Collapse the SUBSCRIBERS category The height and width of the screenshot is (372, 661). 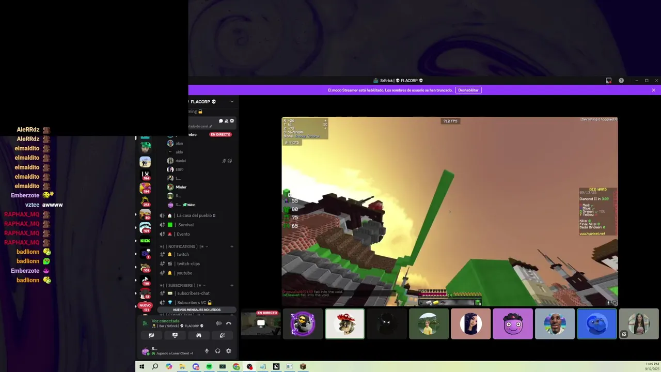pos(181,285)
